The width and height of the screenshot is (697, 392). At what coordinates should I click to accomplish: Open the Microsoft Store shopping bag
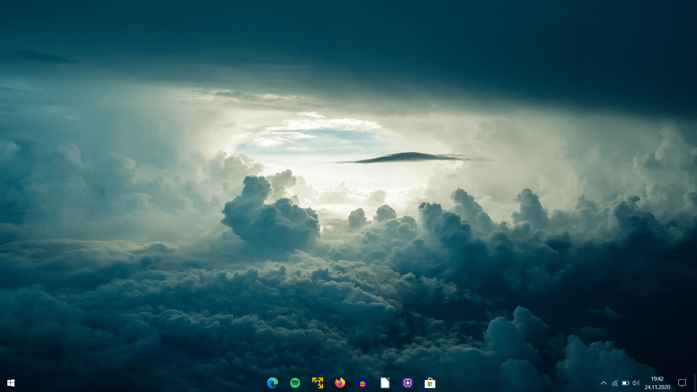point(430,383)
